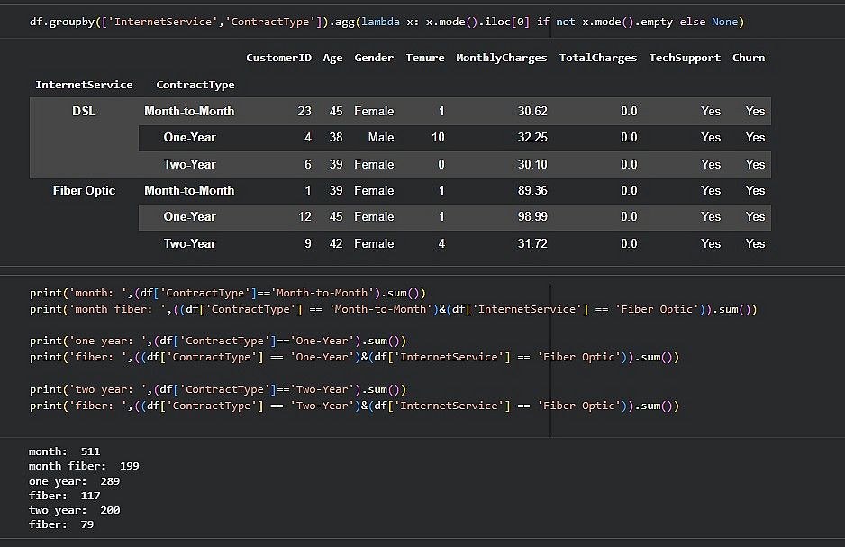Select the CustomerID column header
Viewport: 845px width, 547px height.
(x=278, y=58)
